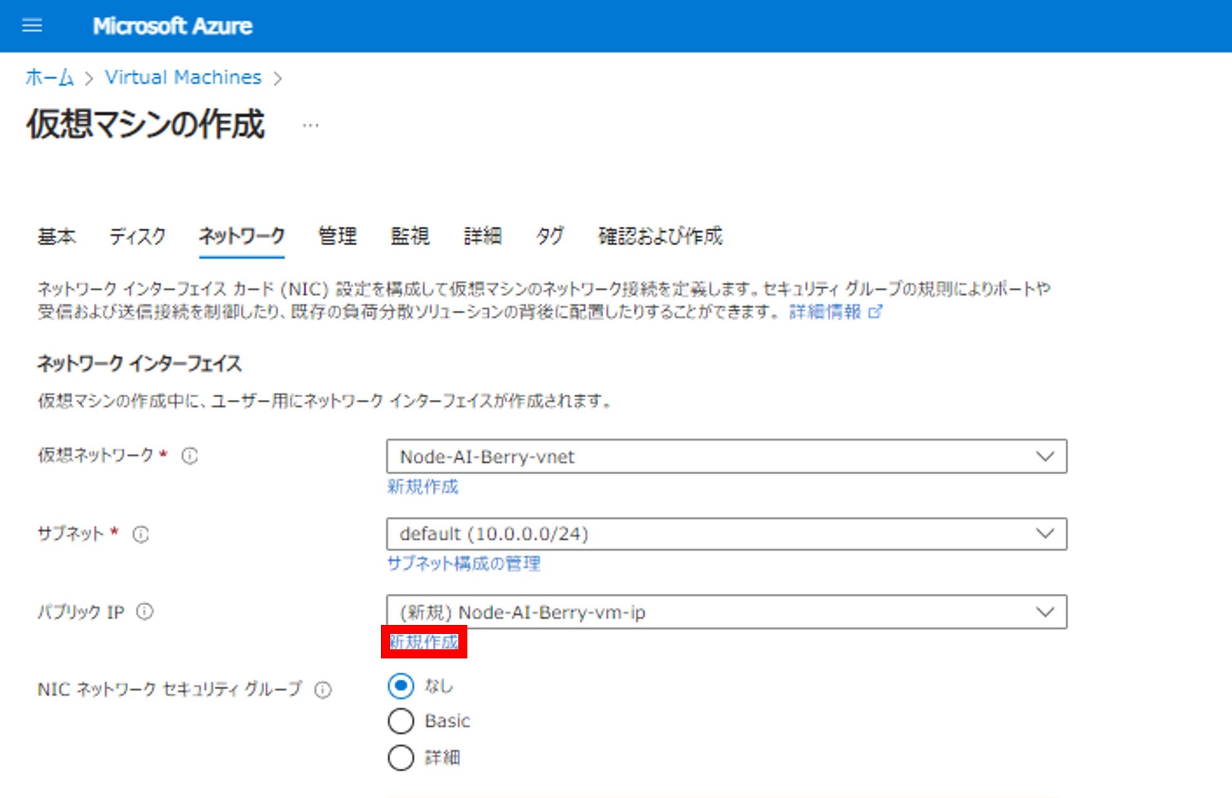Go to Virtual Machines breadcrumb
The width and height of the screenshot is (1232, 798).
pos(183,78)
